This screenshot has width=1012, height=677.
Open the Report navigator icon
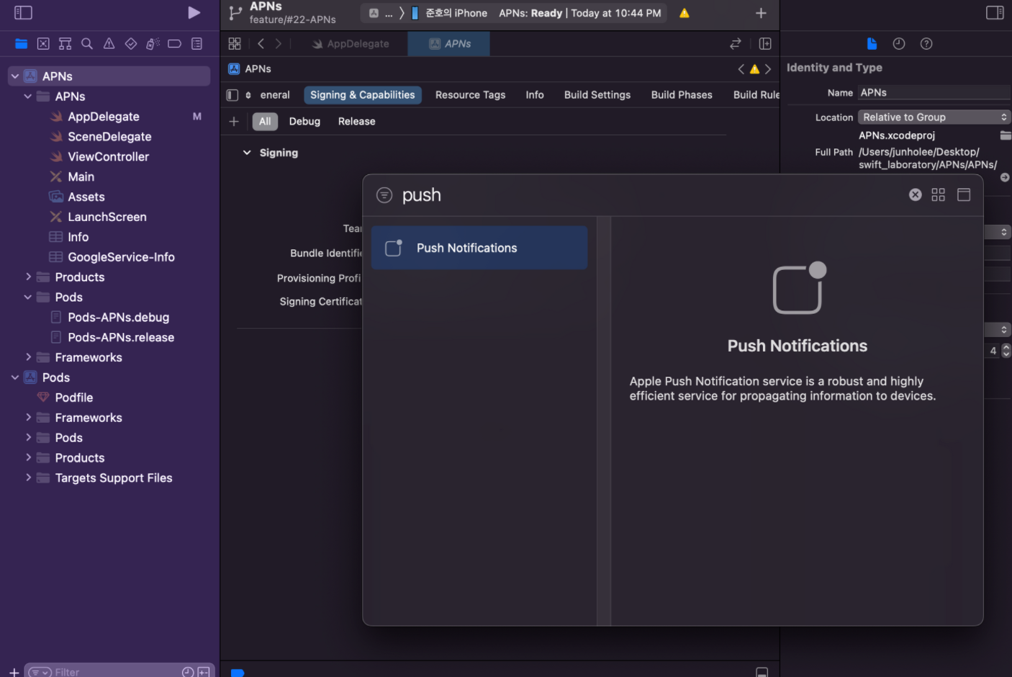pos(196,44)
